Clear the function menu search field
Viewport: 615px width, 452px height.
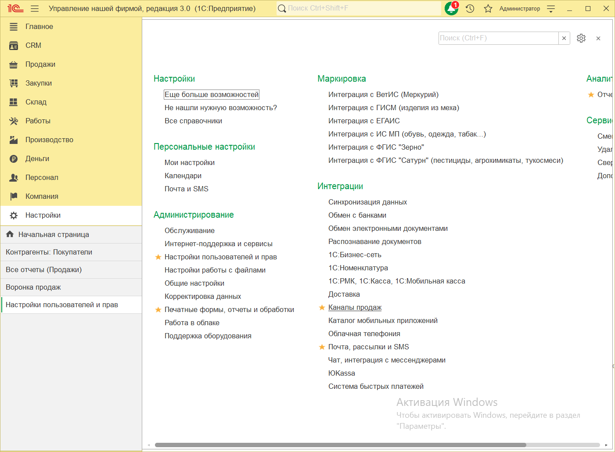point(564,38)
